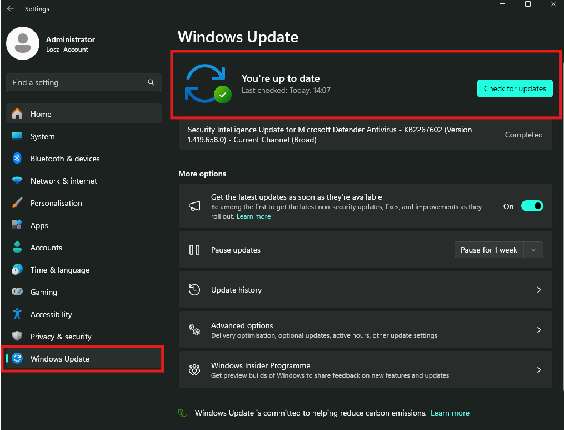564x430 pixels.
Task: Click the Time & language globe icon
Action: [x=17, y=270]
